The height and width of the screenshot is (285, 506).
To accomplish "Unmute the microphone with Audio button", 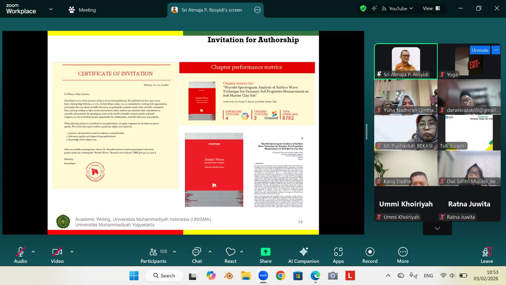I will pos(21,255).
